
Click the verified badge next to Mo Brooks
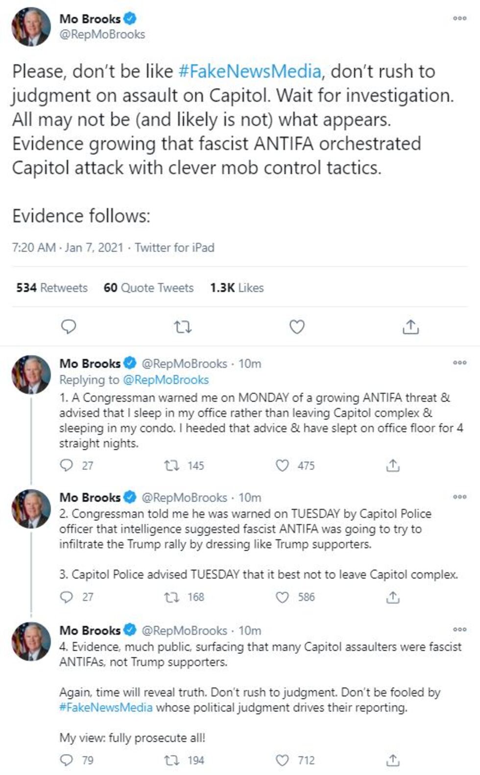(129, 18)
